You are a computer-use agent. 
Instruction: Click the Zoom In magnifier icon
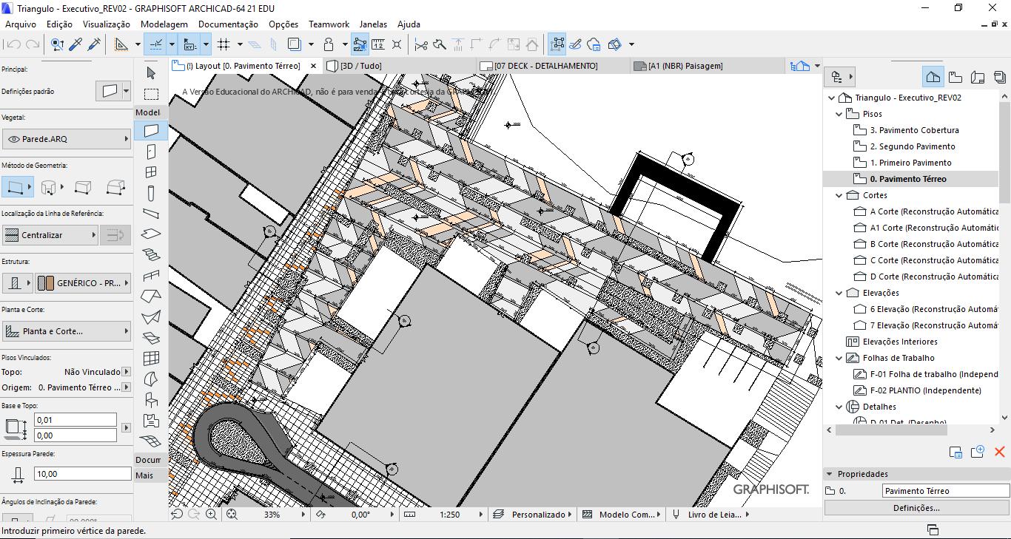(x=212, y=515)
